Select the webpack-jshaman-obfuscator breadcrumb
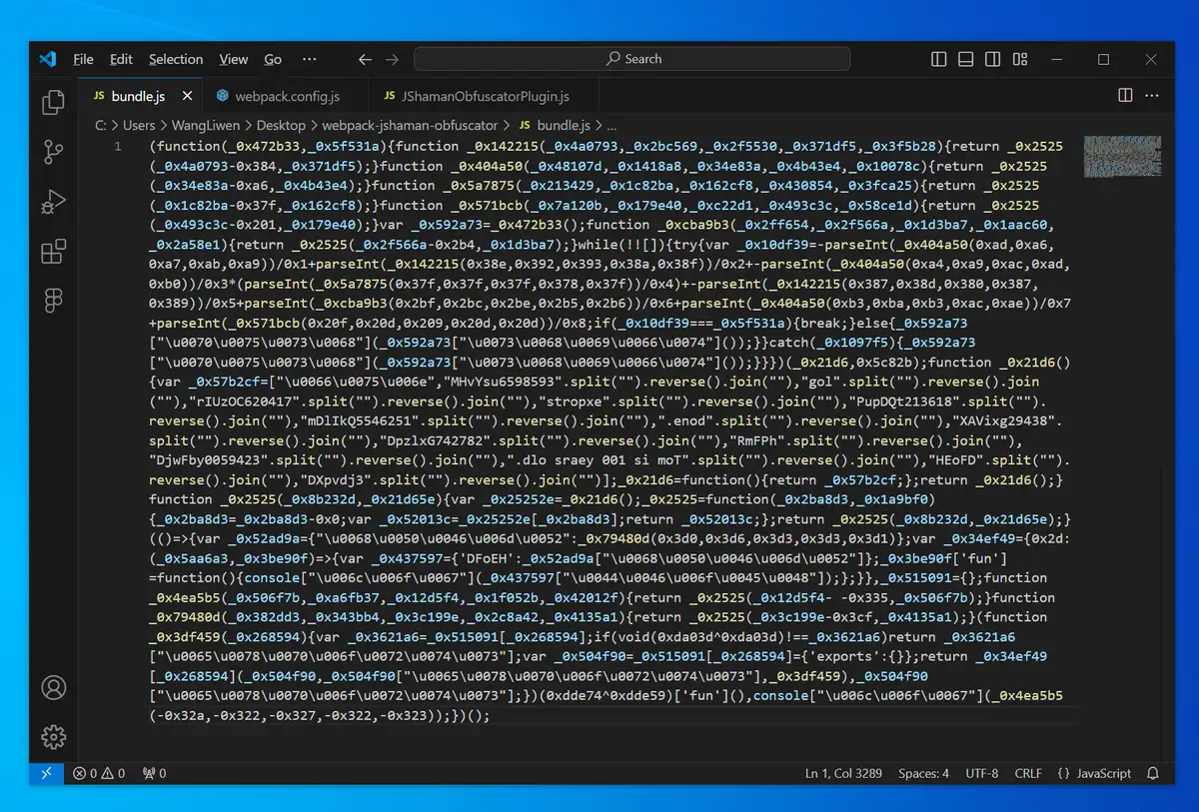This screenshot has width=1199, height=812. tap(409, 126)
